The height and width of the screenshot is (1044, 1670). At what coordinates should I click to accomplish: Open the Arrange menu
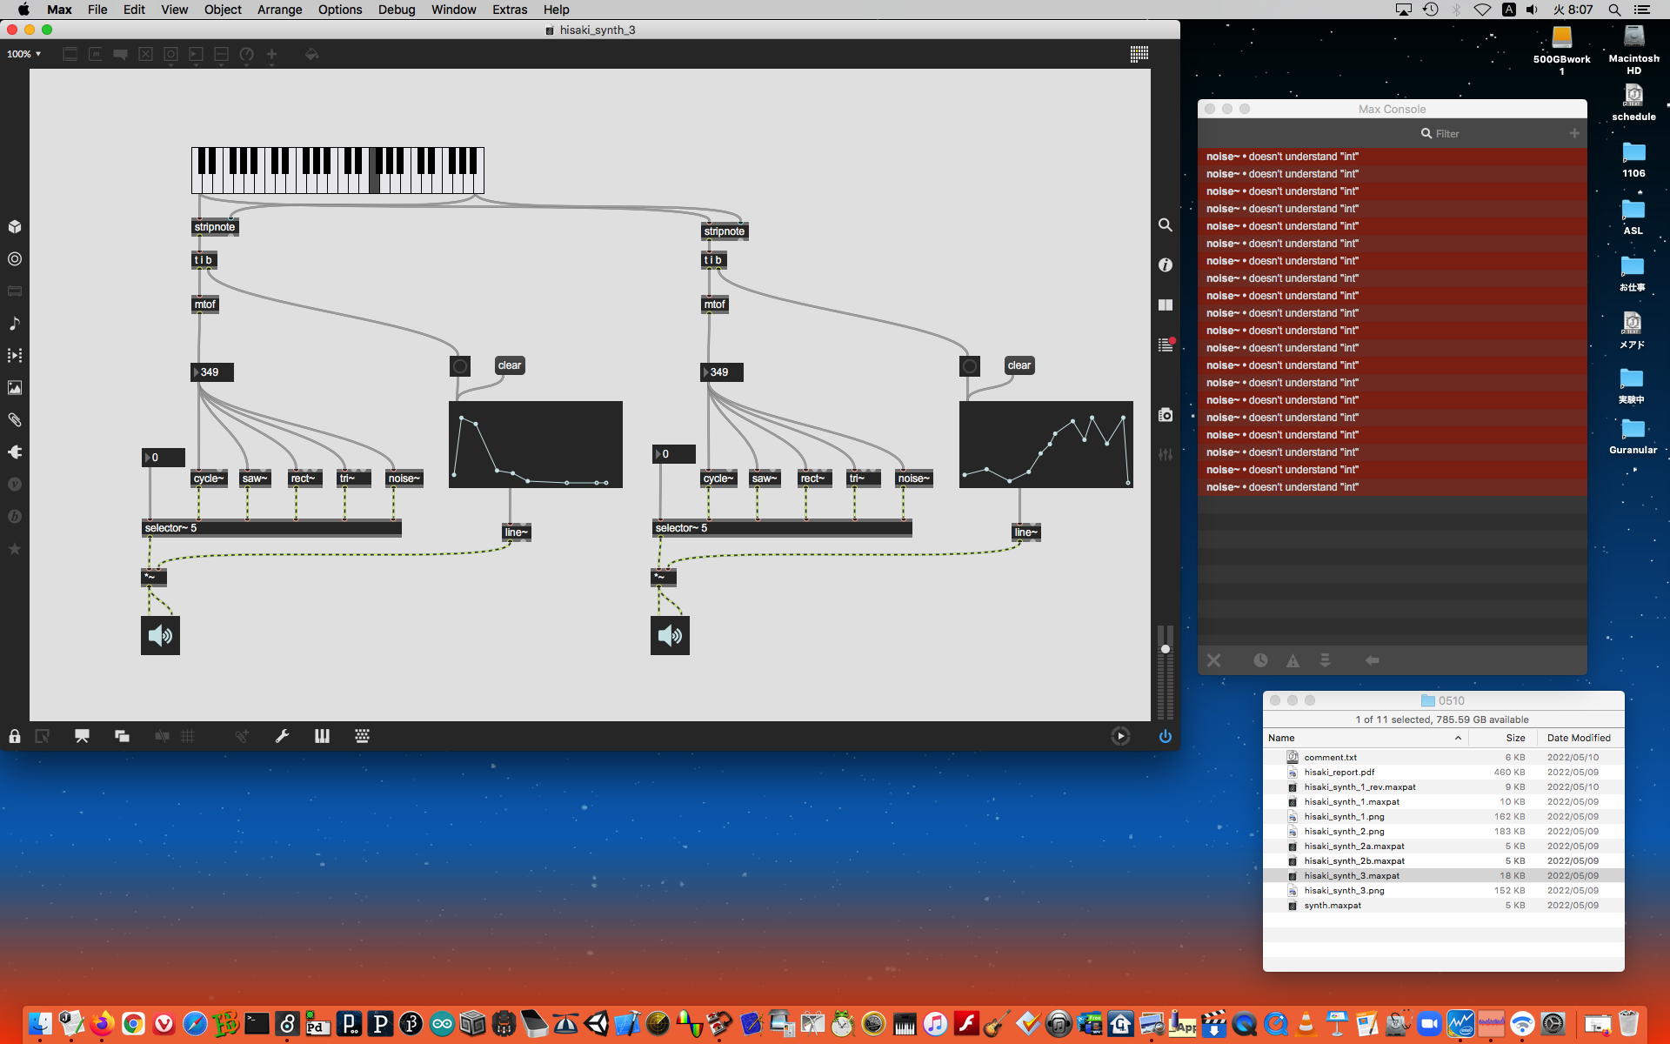click(279, 10)
